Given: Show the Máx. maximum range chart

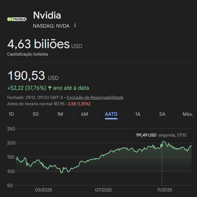Looking at the screenshot, I should click(x=188, y=114).
